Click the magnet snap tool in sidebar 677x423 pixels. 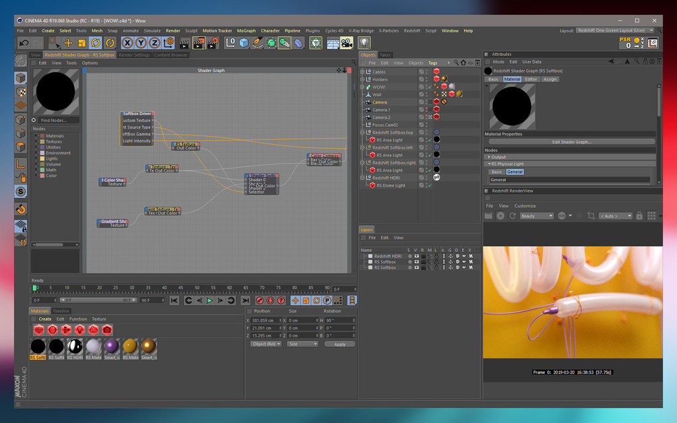click(x=21, y=209)
